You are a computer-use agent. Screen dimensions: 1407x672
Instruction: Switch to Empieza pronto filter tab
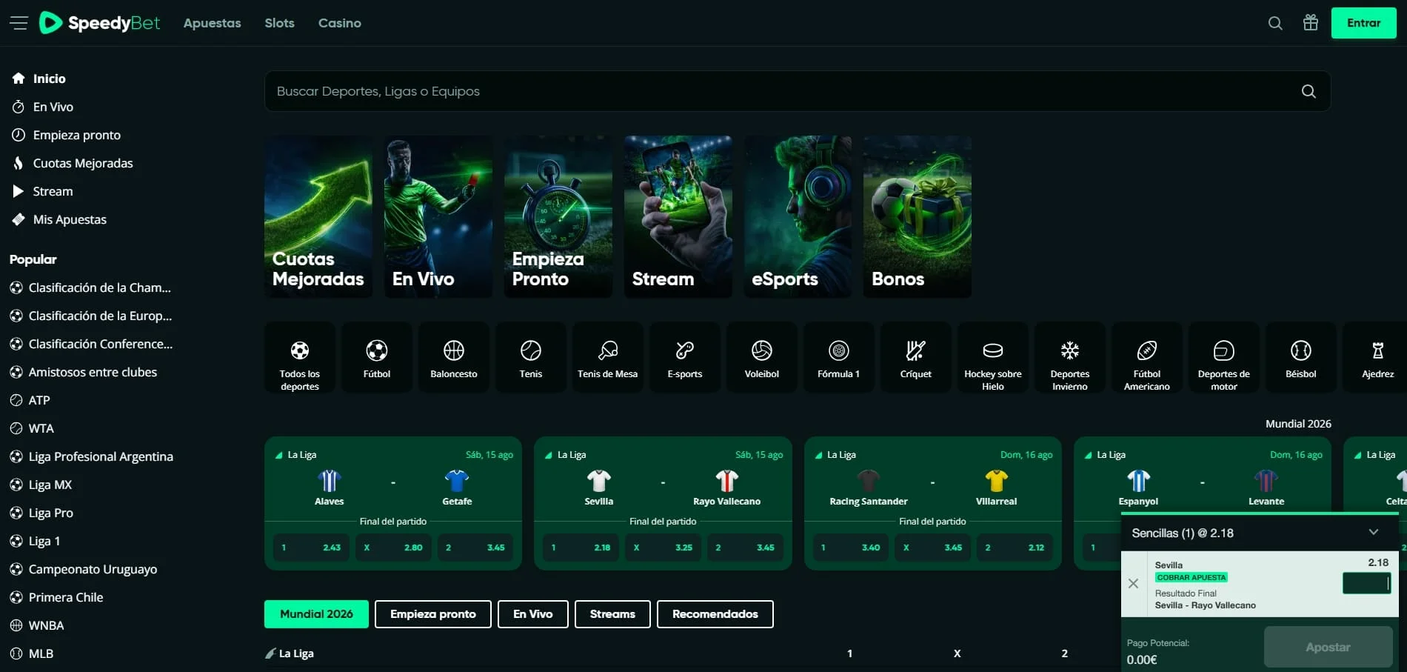coord(433,614)
